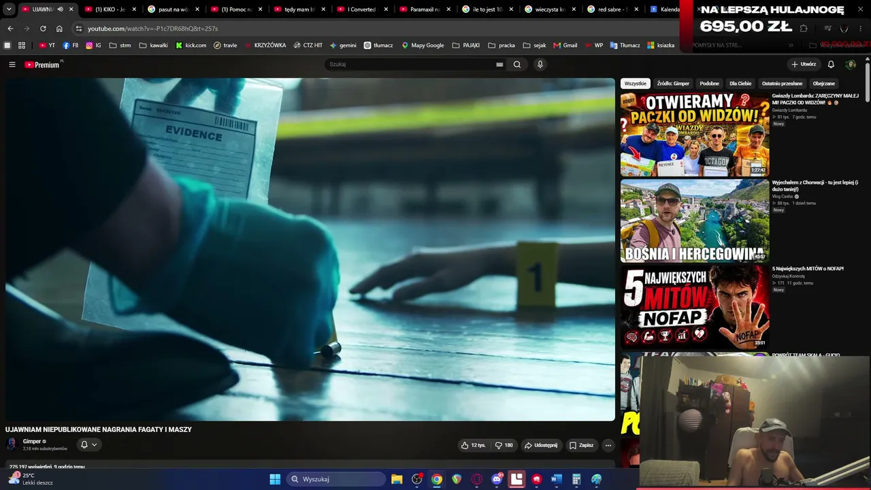Image resolution: width=871 pixels, height=490 pixels.
Task: Select the Ostatnio przesłane filter chip
Action: point(782,84)
